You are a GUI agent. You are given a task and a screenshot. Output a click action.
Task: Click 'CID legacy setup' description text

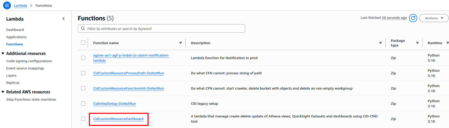point(204,103)
